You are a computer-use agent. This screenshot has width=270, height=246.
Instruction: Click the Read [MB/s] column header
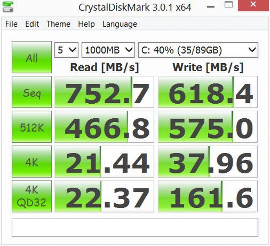105,67
